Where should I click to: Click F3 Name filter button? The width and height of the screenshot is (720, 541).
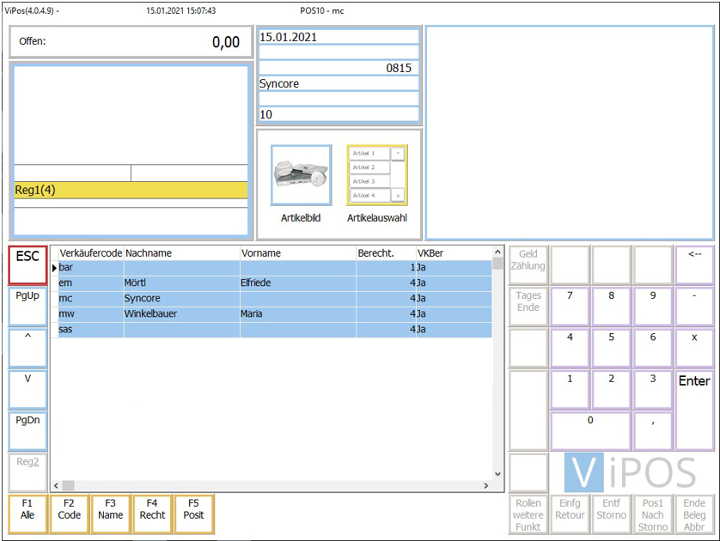pyautogui.click(x=110, y=514)
